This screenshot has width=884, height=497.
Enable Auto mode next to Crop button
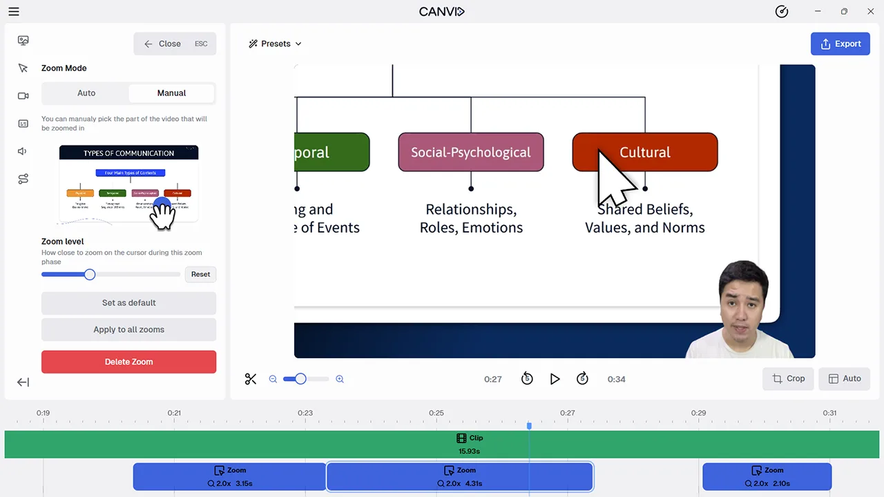point(844,378)
